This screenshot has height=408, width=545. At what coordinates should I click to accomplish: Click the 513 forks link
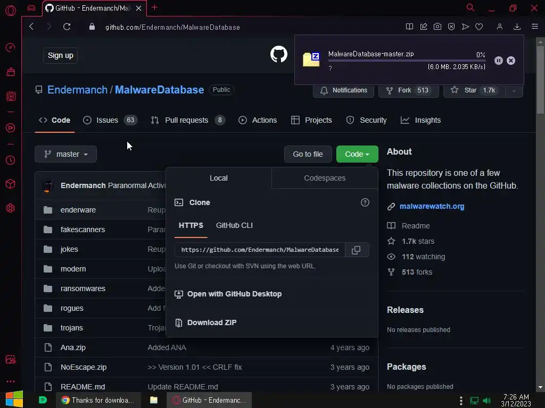(417, 273)
